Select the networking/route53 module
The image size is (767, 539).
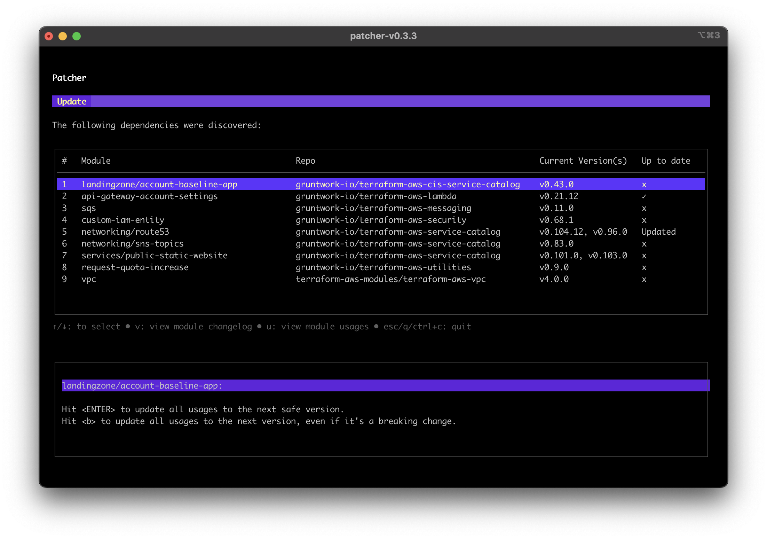[x=126, y=232]
